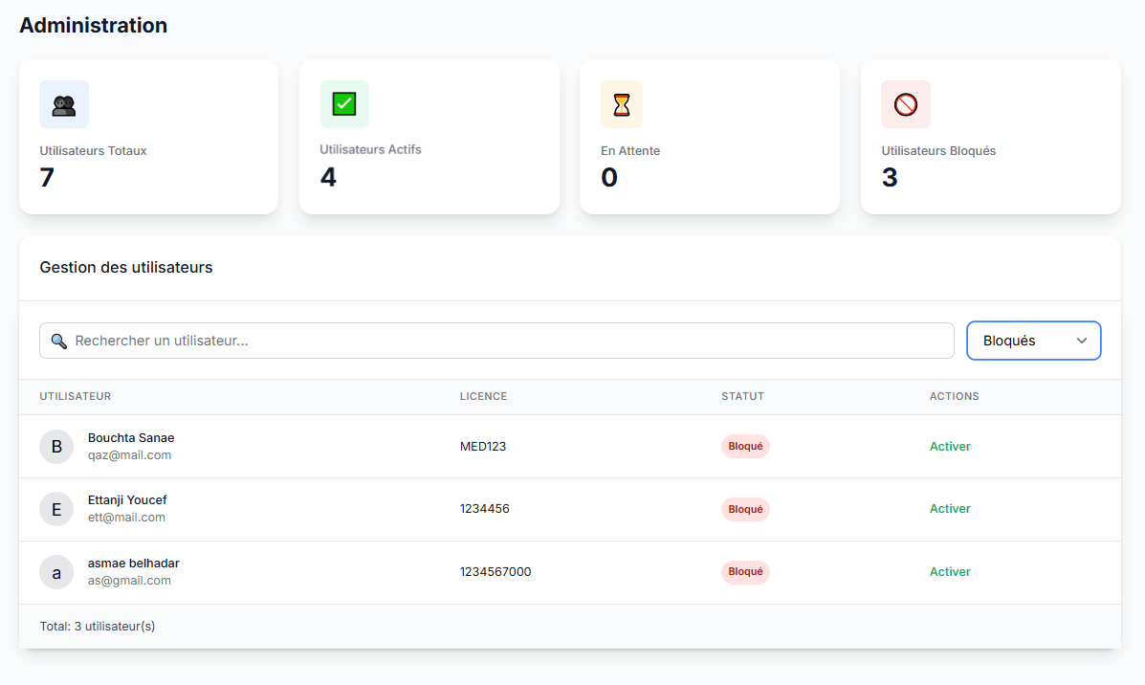Image resolution: width=1145 pixels, height=685 pixels.
Task: Click asmae belhadar's avatar circle
Action: pos(56,572)
